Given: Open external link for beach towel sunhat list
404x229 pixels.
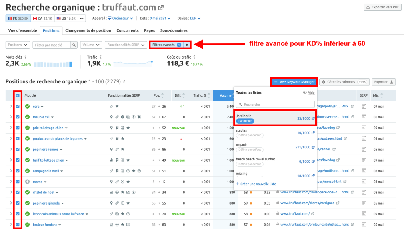Looking at the screenshot, I should point(313,162).
